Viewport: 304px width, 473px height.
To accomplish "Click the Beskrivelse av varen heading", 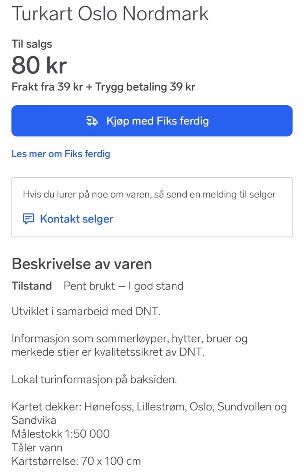I will pyautogui.click(x=82, y=264).
